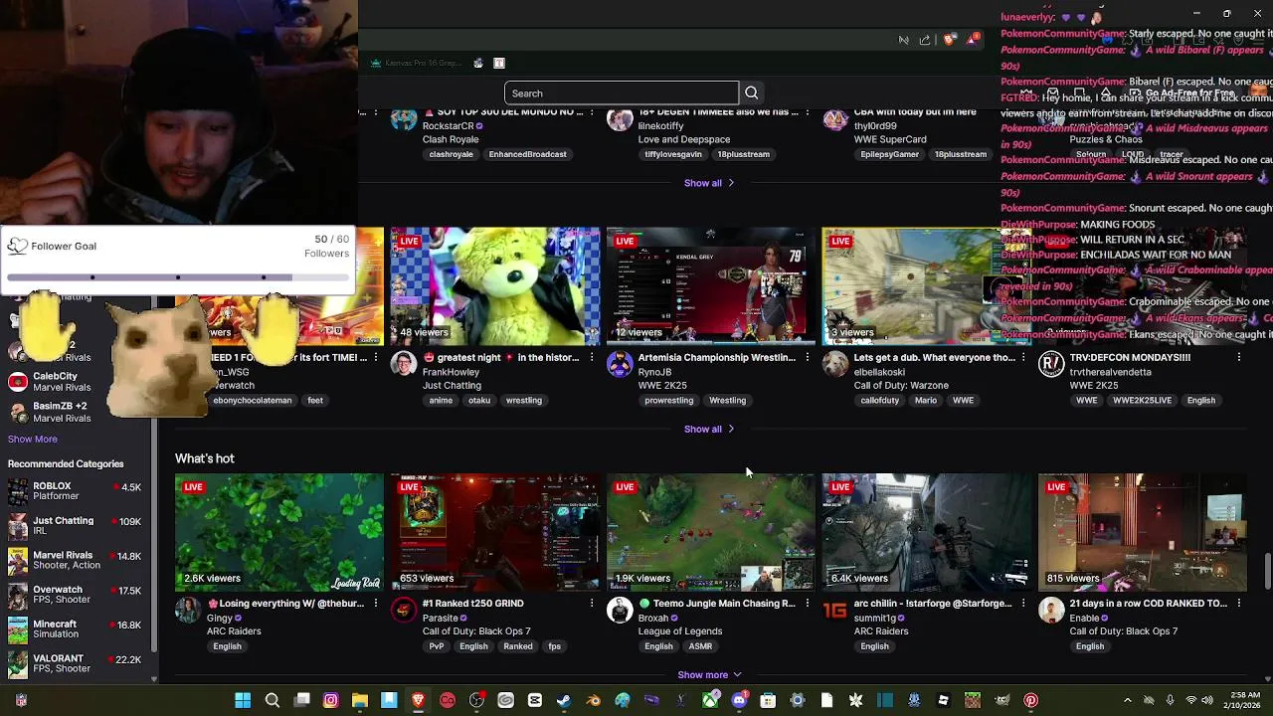Open Marvel Rivals recommended category
The height and width of the screenshot is (716, 1273).
76,560
